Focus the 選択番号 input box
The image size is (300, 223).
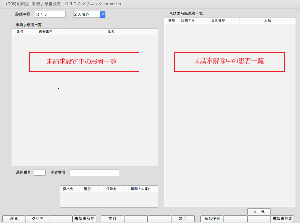(40, 173)
